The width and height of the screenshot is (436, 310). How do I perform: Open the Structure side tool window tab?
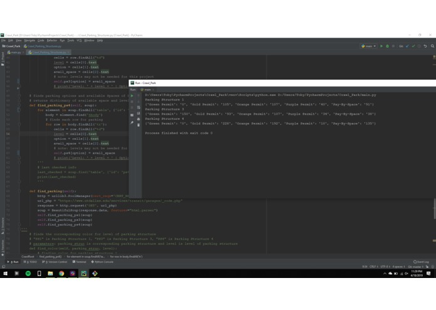tap(3, 226)
